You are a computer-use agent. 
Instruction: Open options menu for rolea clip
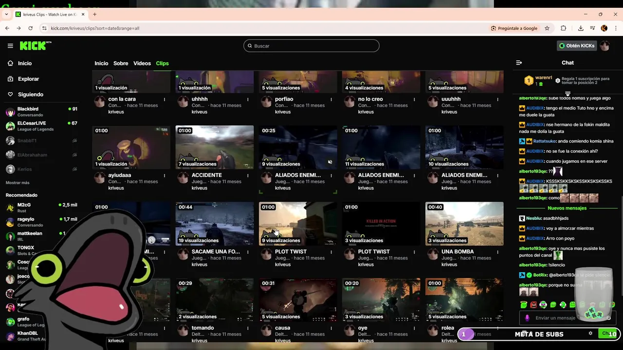497,328
